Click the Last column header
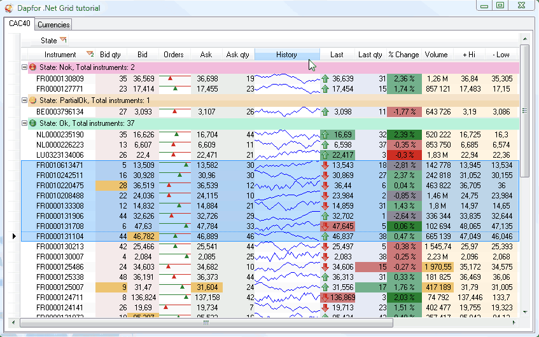This screenshot has height=337, width=539. (x=337, y=55)
